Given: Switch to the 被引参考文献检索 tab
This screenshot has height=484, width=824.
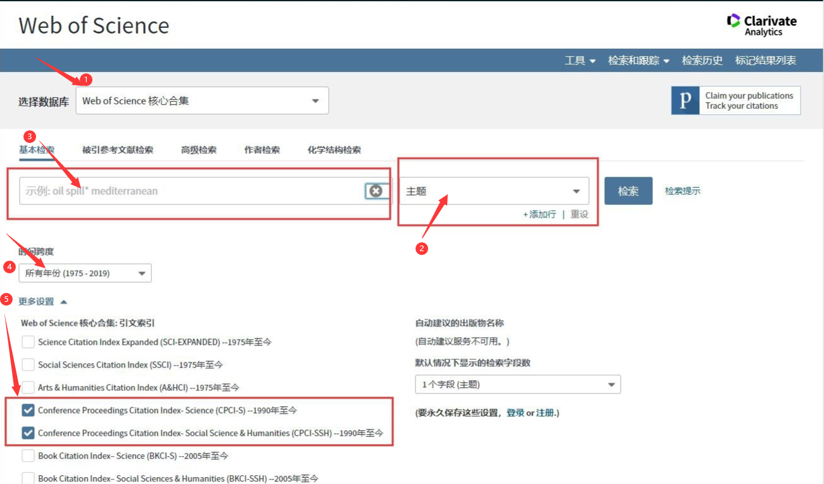Looking at the screenshot, I should click(x=117, y=150).
